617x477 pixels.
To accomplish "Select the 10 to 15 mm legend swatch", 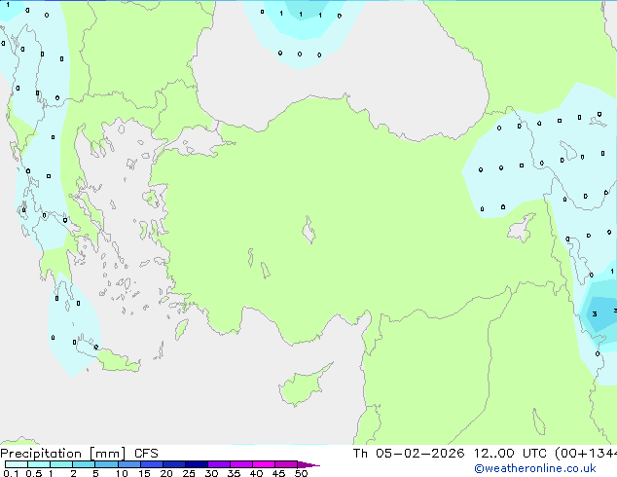I will pos(128,464).
